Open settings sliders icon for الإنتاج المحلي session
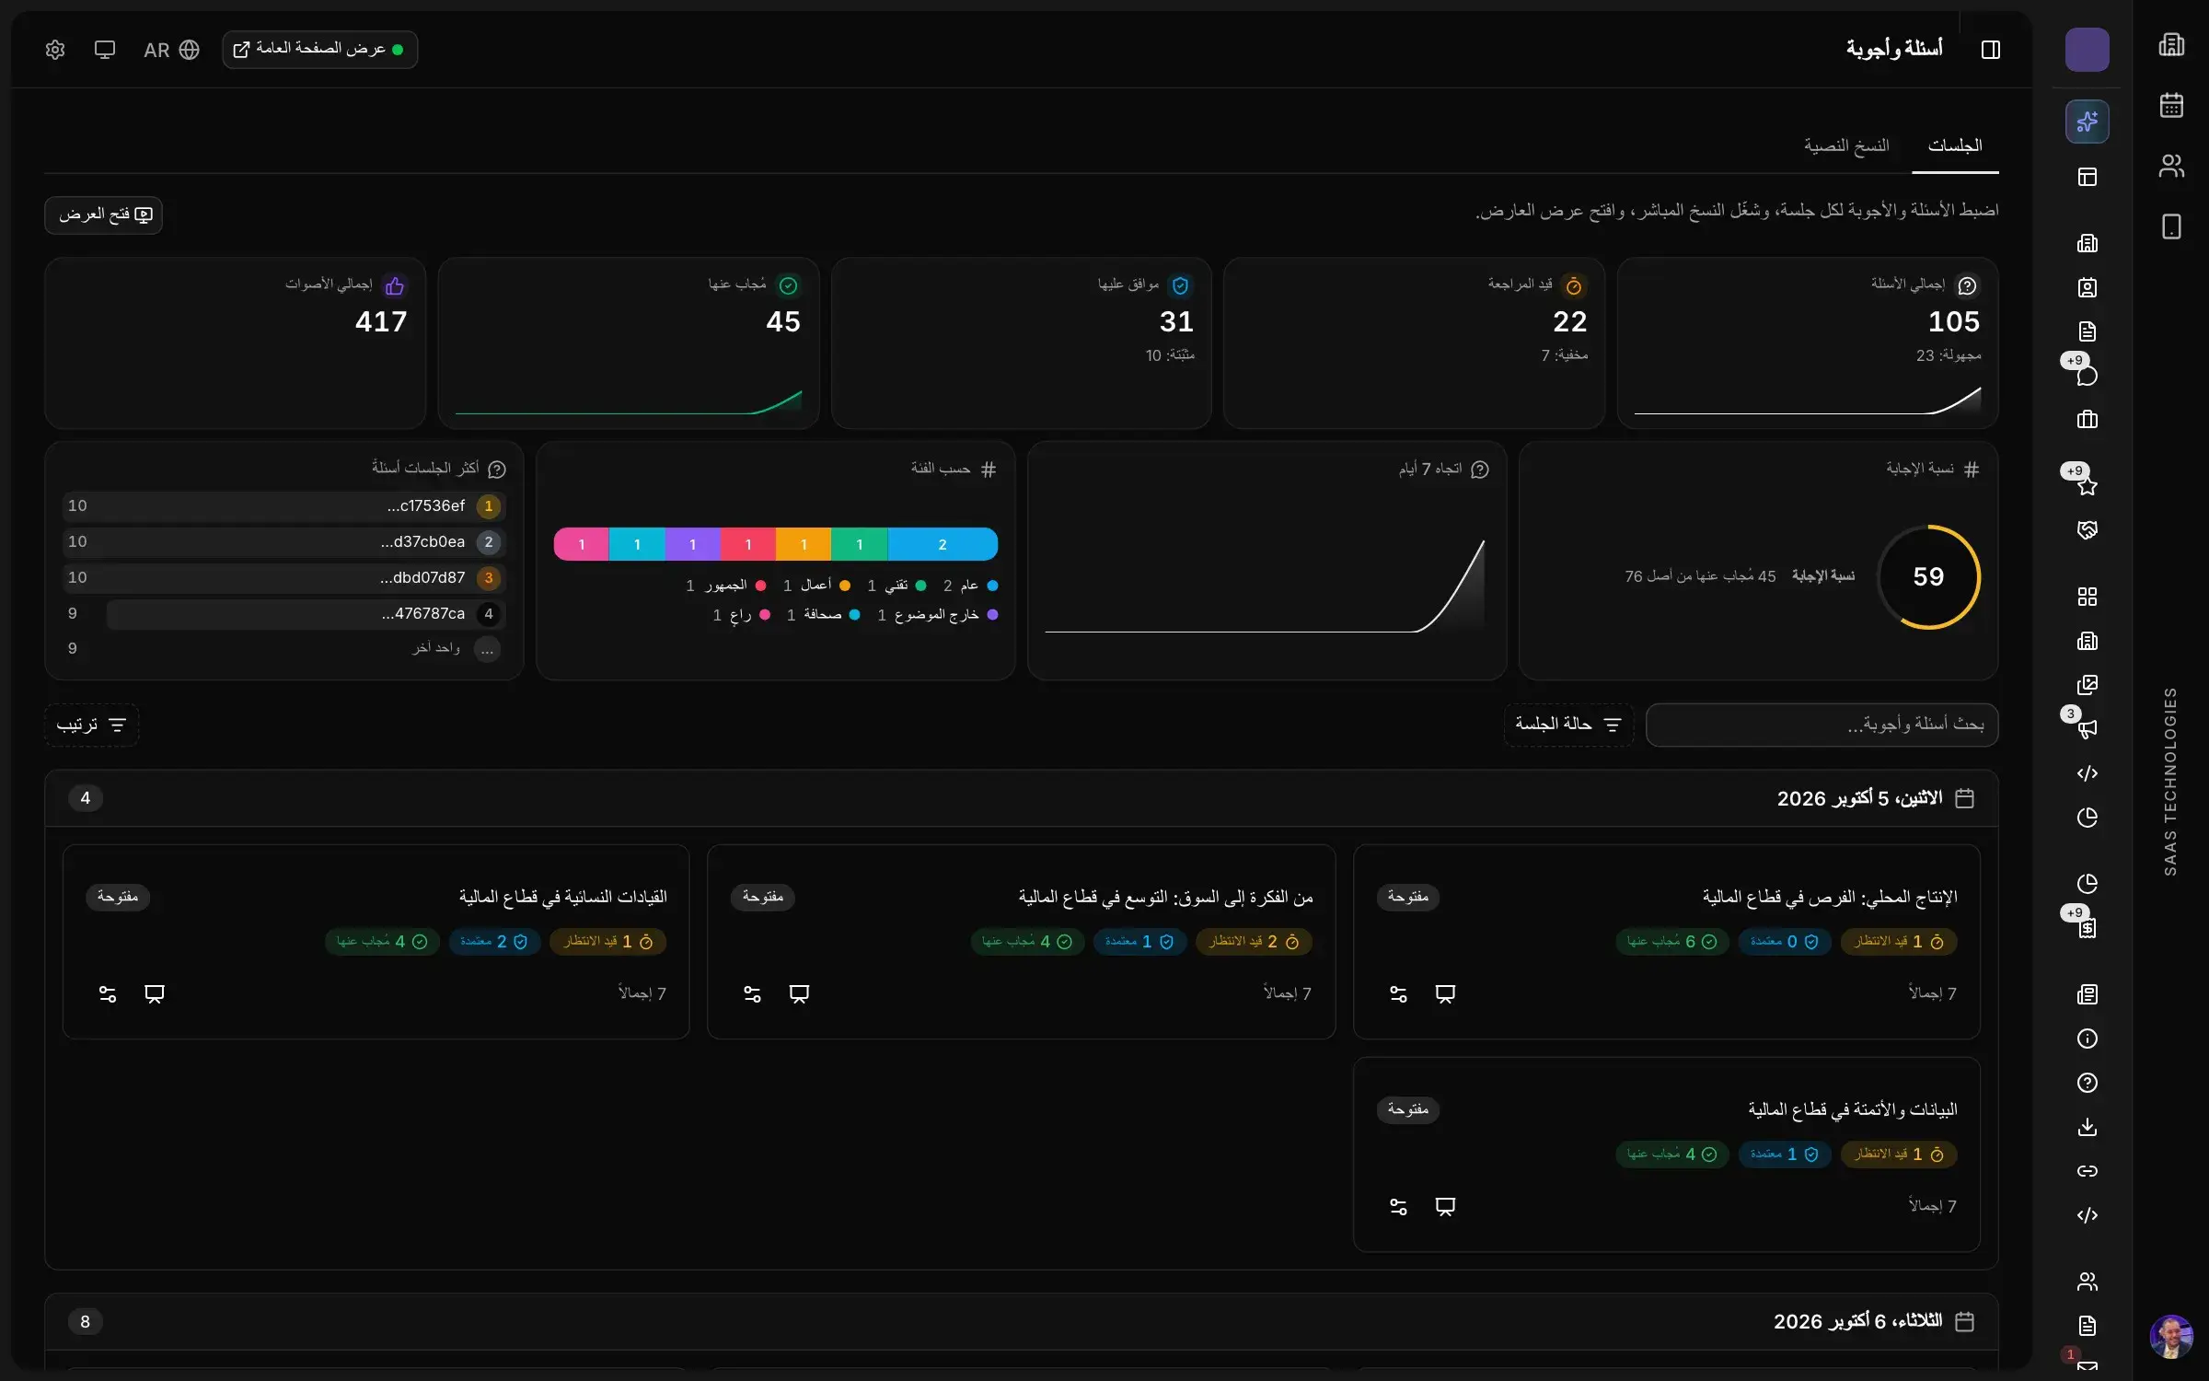Viewport: 2209px width, 1381px height. [1398, 994]
